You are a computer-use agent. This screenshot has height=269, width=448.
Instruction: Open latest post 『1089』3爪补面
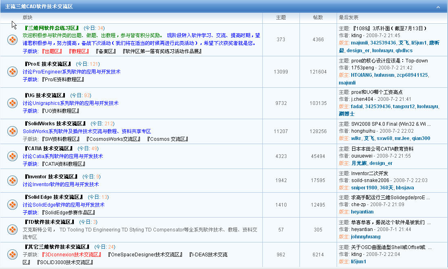point(389,28)
